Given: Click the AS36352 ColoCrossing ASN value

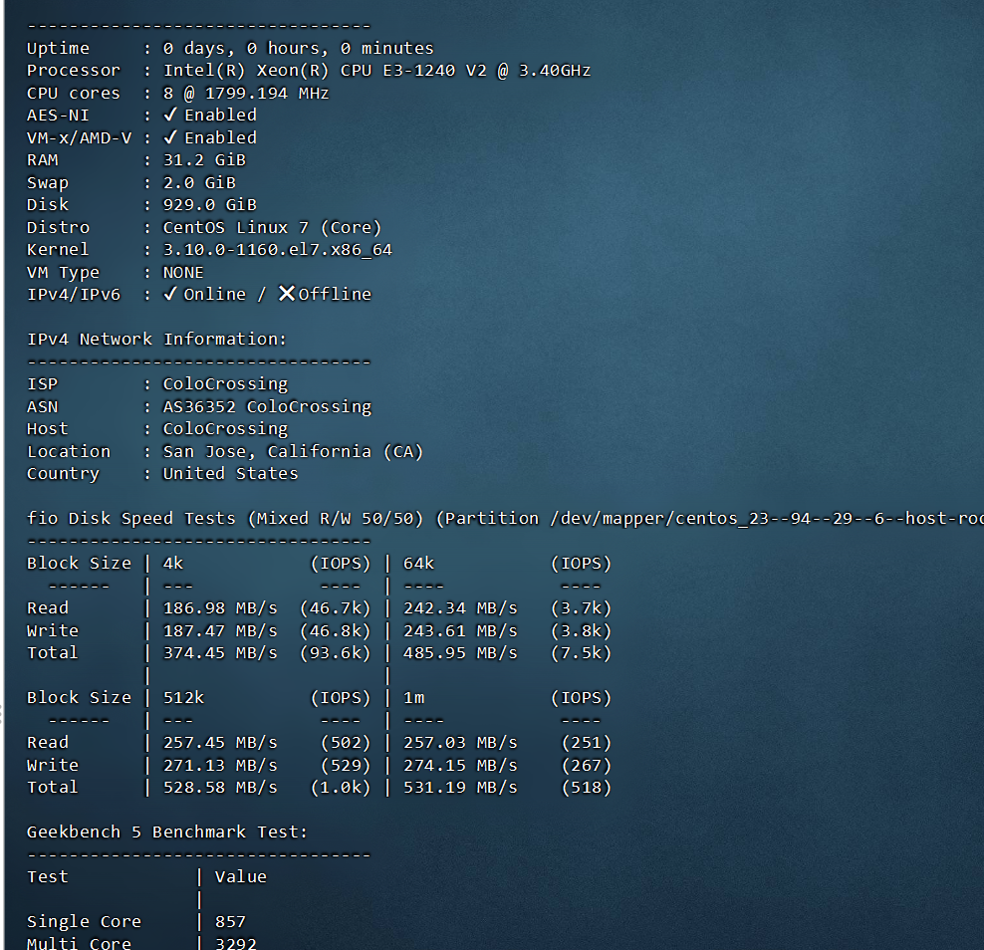Looking at the screenshot, I should point(267,406).
